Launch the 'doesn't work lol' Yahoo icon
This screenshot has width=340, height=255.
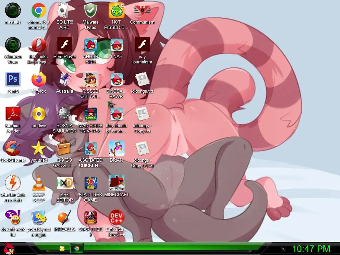(x=13, y=217)
